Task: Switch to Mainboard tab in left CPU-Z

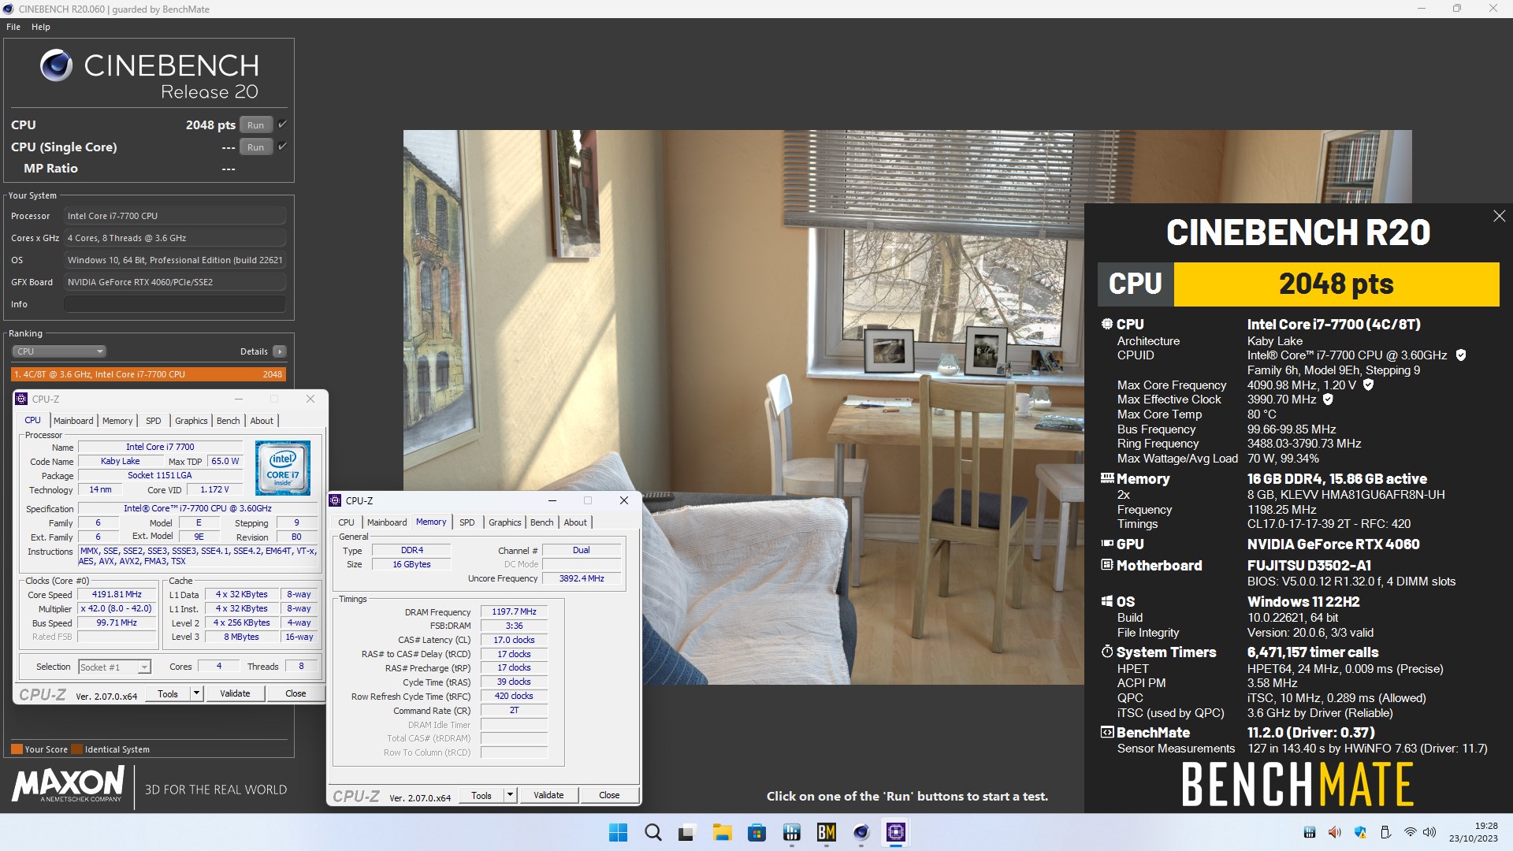Action: [x=73, y=421]
